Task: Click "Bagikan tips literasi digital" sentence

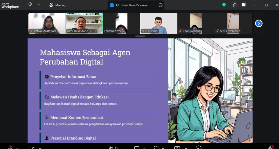Action: tap(80, 104)
